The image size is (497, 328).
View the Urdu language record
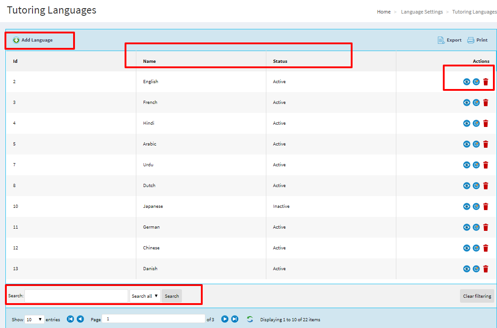467,165
